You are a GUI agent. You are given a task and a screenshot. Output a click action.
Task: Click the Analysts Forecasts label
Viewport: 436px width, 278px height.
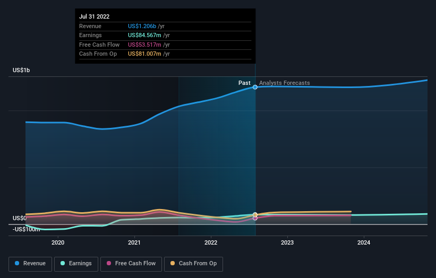point(285,83)
